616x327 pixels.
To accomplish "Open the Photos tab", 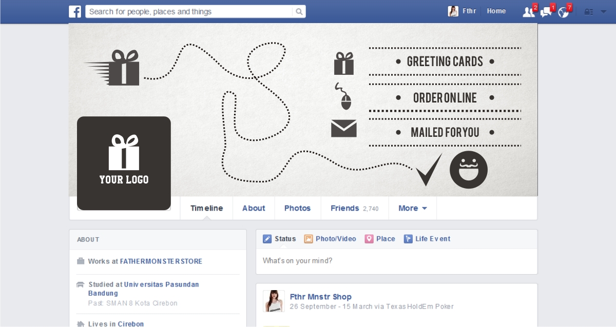I will pyautogui.click(x=298, y=208).
